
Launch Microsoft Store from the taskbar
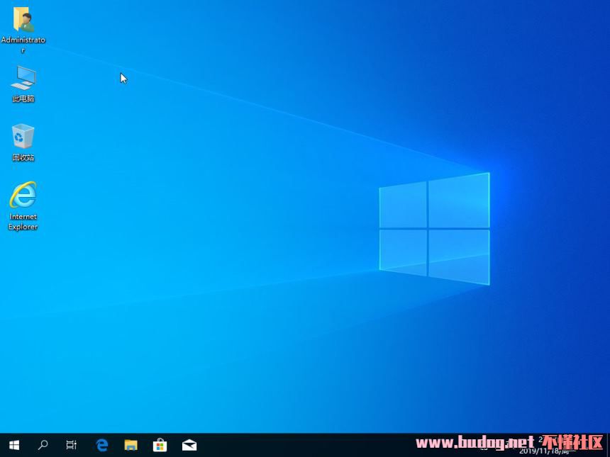coord(160,445)
